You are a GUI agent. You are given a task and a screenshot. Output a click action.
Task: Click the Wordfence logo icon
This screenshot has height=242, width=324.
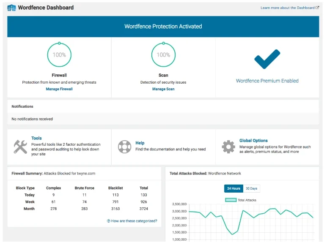coord(11,8)
